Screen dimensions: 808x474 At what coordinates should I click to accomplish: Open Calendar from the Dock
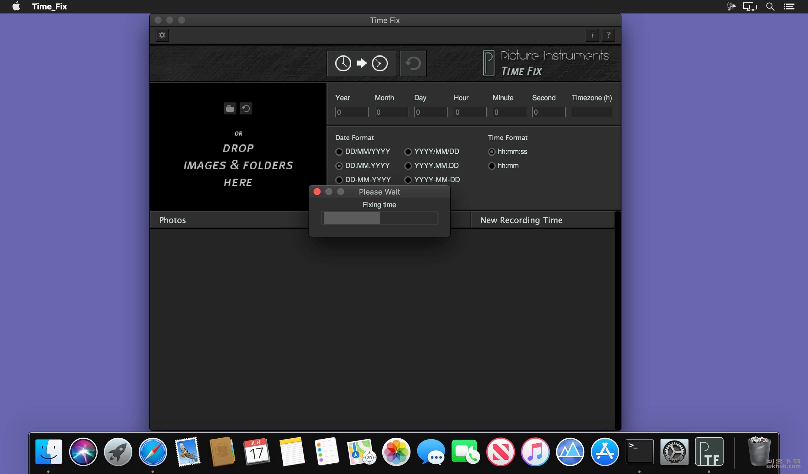pyautogui.click(x=257, y=452)
